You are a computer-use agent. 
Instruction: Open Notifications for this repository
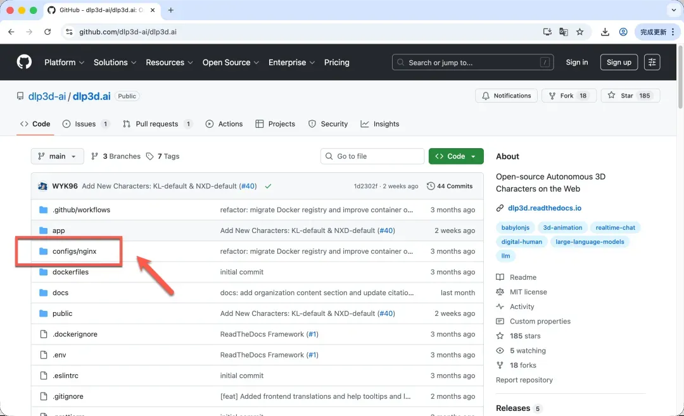(506, 96)
